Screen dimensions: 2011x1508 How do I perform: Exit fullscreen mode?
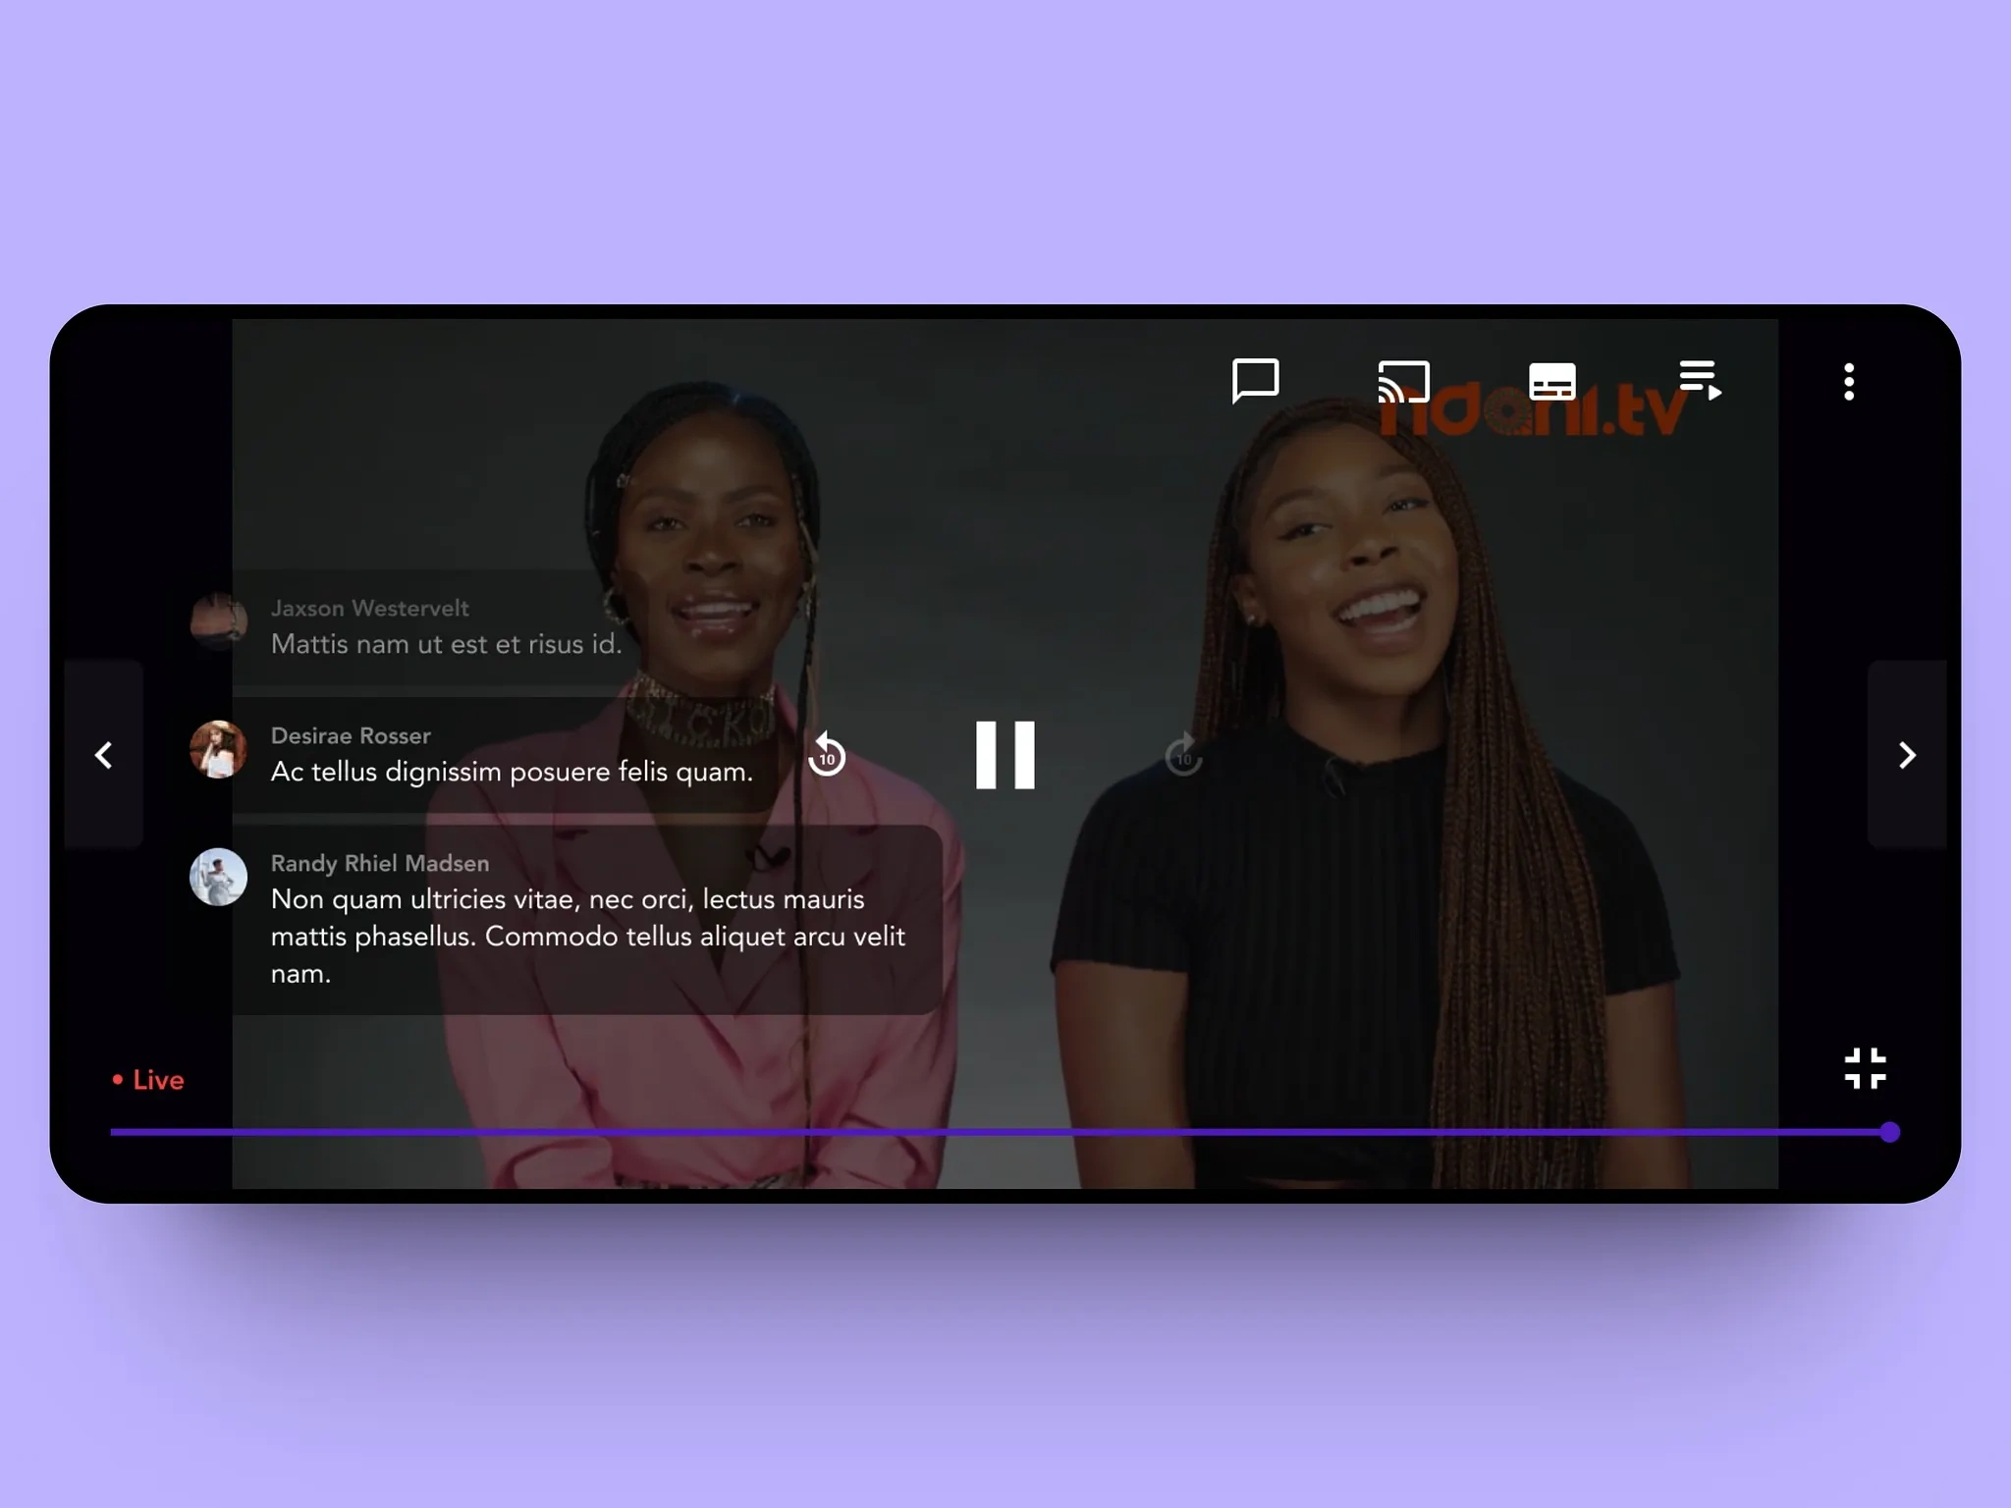coord(1865,1068)
